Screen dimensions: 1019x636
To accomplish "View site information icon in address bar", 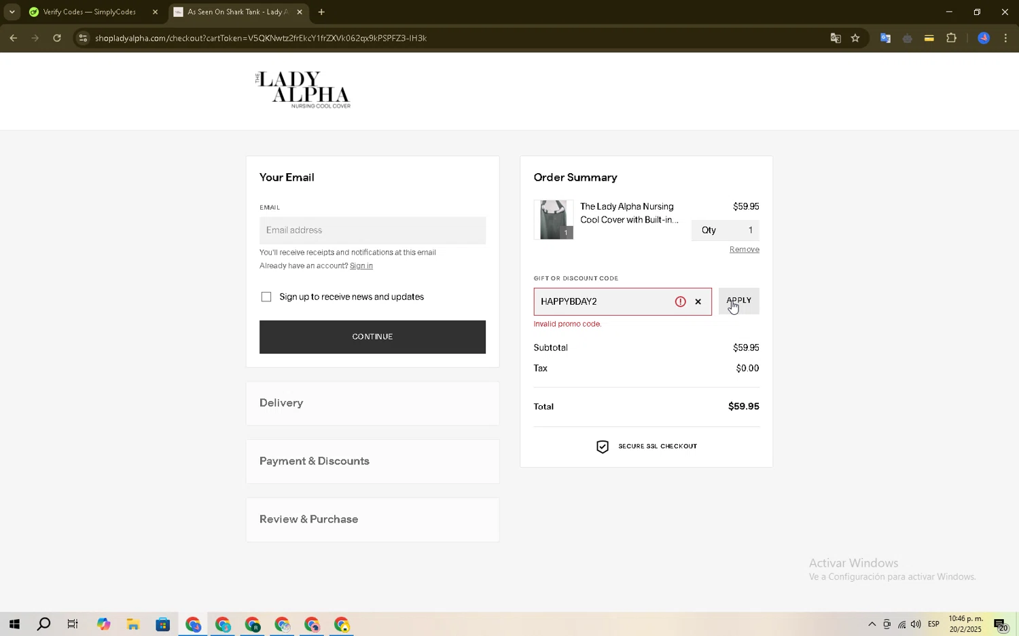I will 82,38.
